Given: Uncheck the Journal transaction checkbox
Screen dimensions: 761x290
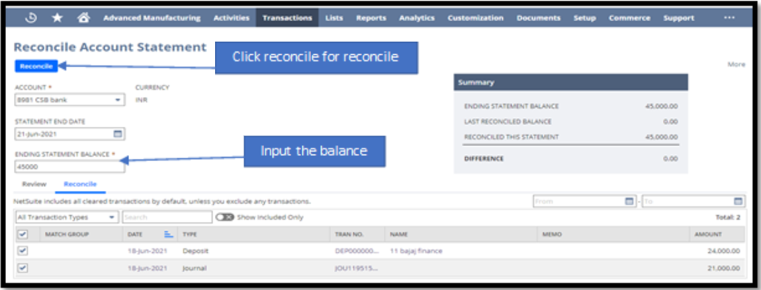Looking at the screenshot, I should coord(22,268).
